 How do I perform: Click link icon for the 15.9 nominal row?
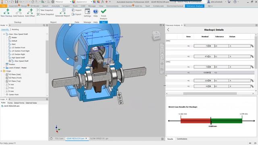pyautogui.click(x=252, y=81)
